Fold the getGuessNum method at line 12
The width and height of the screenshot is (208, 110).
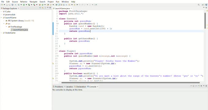[x=58, y=38]
